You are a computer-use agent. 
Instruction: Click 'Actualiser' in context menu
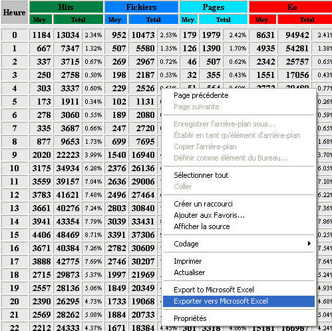(x=239, y=272)
